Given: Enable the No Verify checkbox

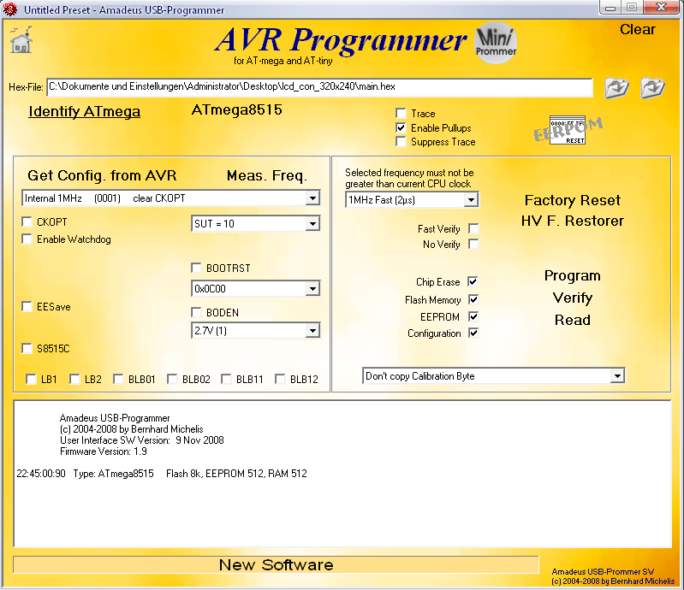Looking at the screenshot, I should tap(473, 244).
